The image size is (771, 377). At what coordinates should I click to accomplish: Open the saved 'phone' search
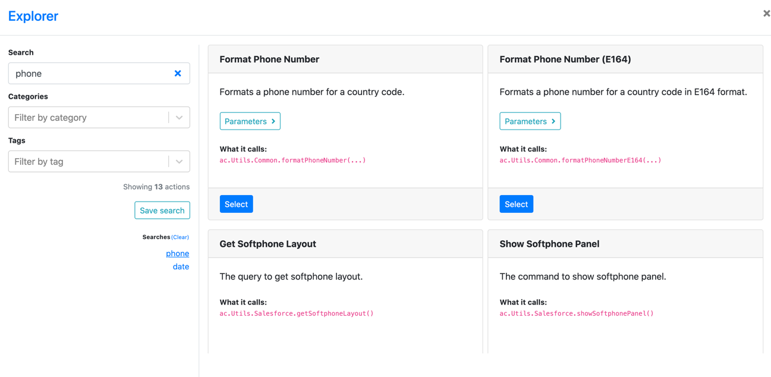tap(177, 253)
